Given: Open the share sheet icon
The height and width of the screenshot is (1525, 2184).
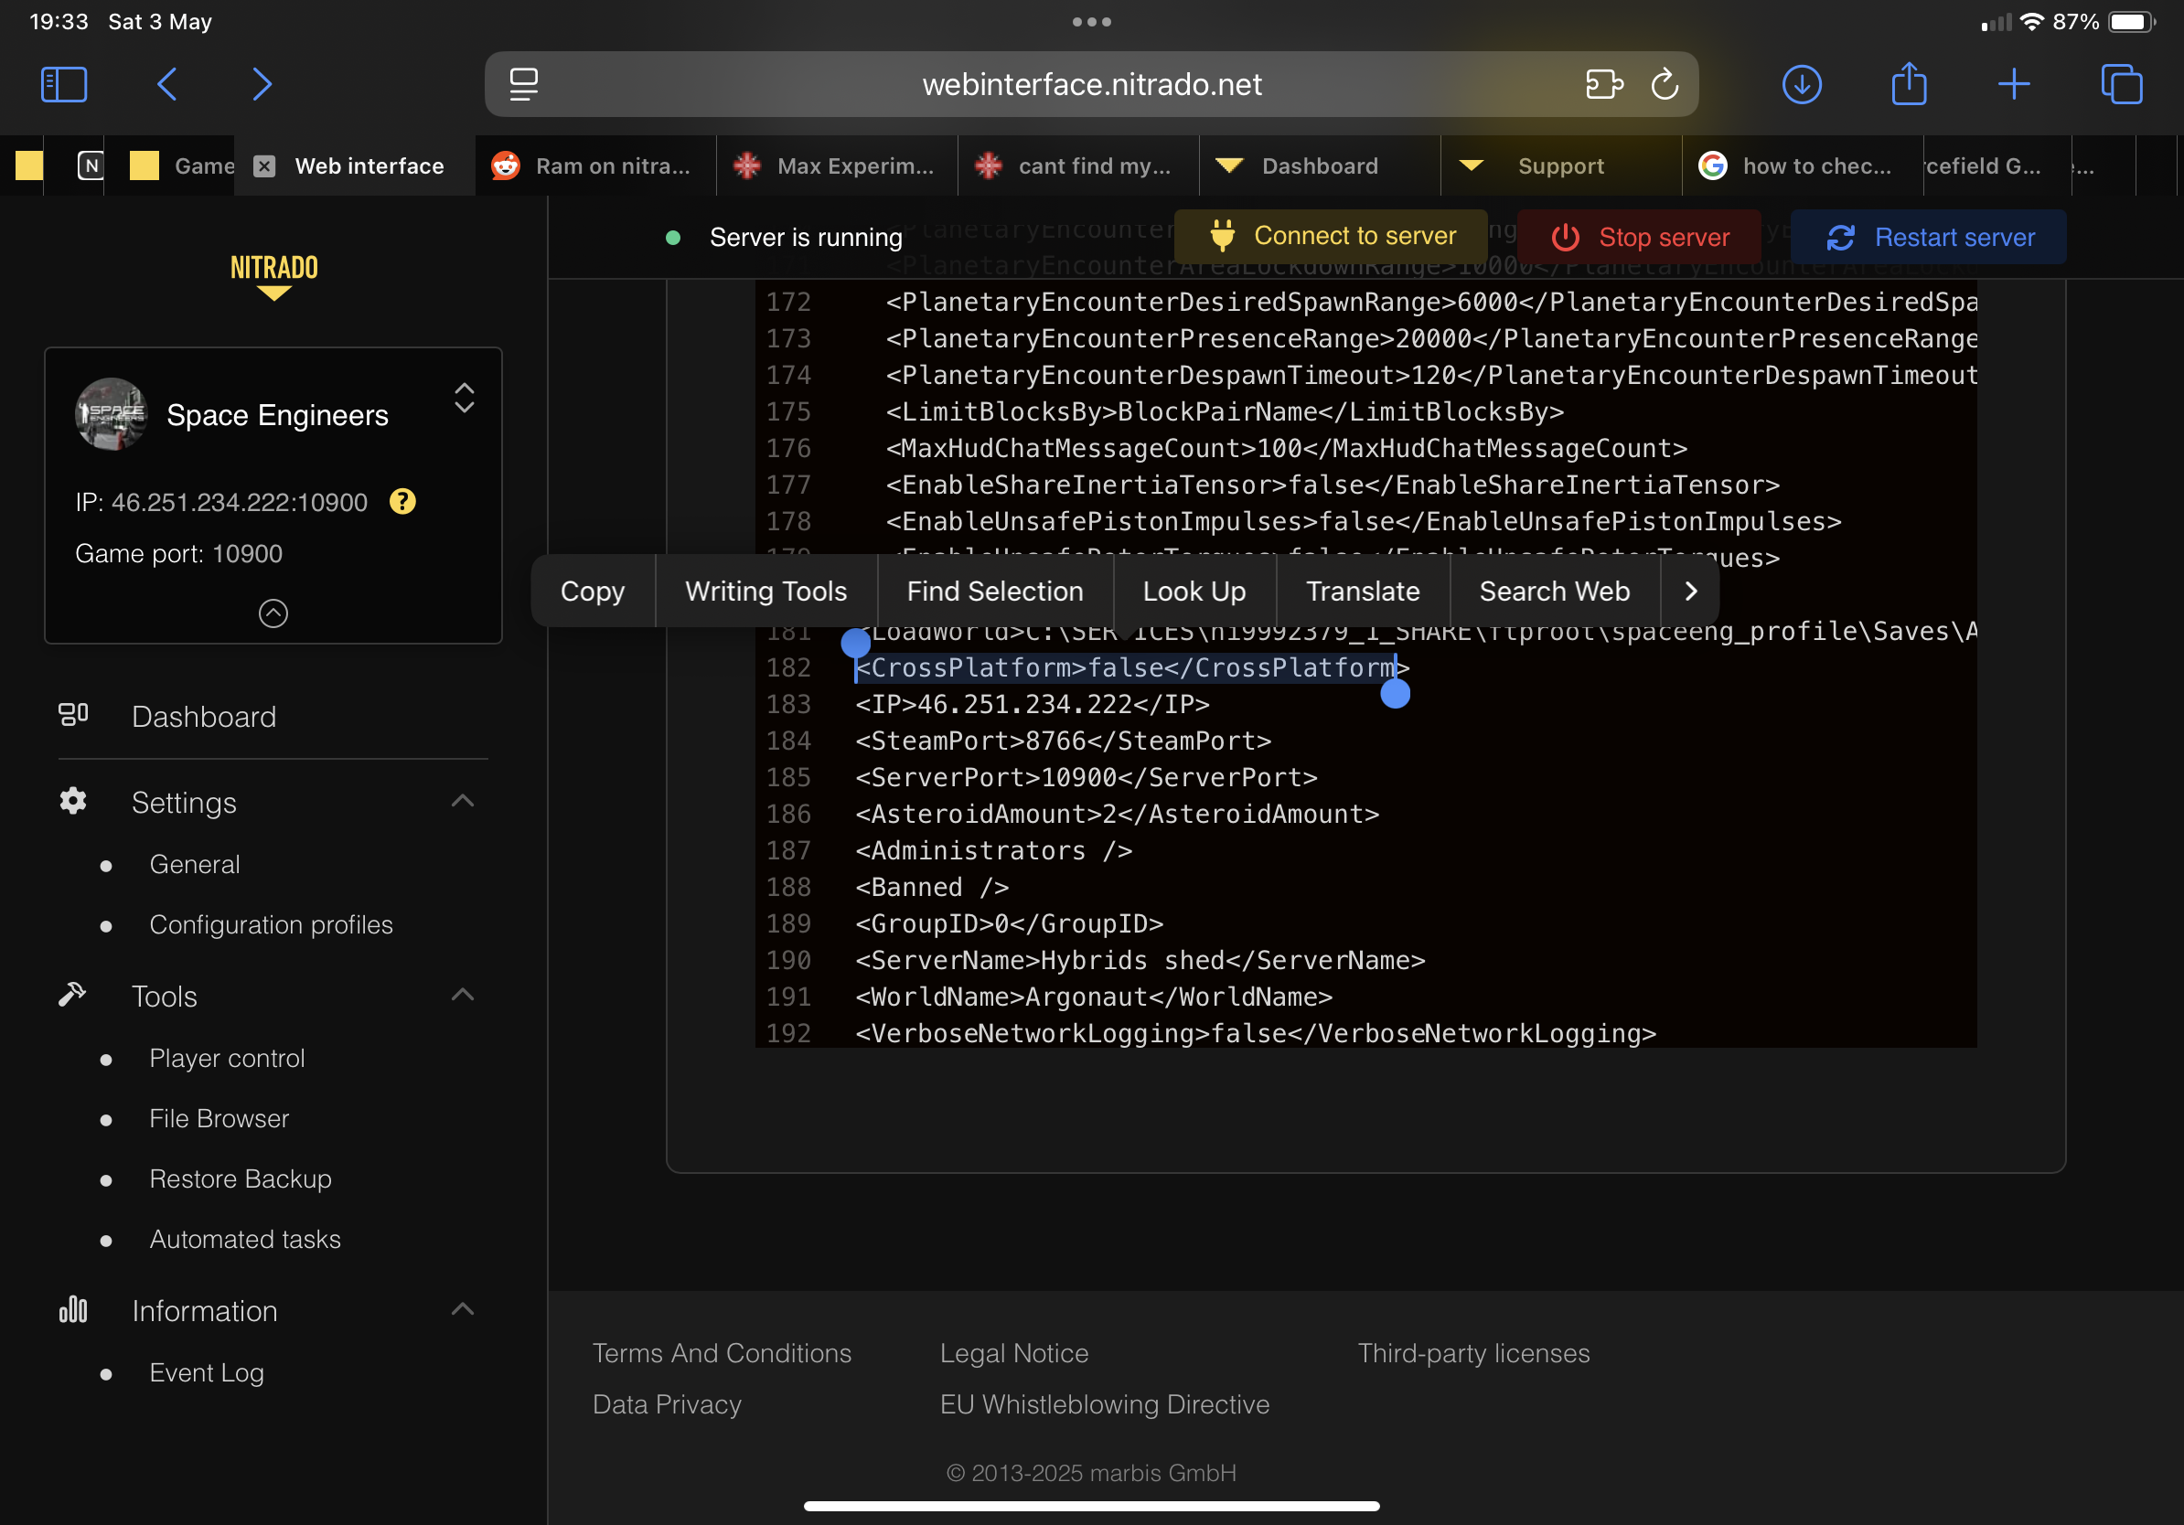Looking at the screenshot, I should 1908,84.
